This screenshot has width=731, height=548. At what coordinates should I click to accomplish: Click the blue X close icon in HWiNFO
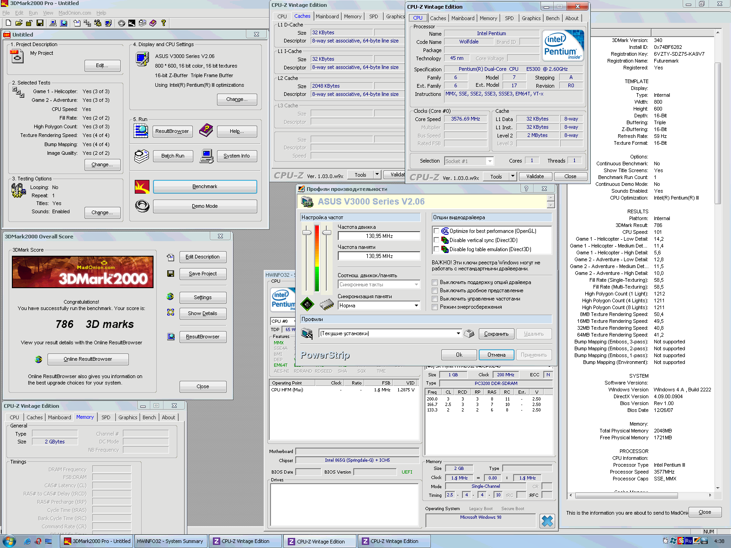[x=547, y=521]
